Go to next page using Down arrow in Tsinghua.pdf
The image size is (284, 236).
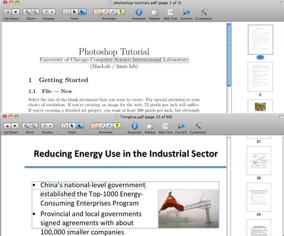pyautogui.click(x=14, y=126)
